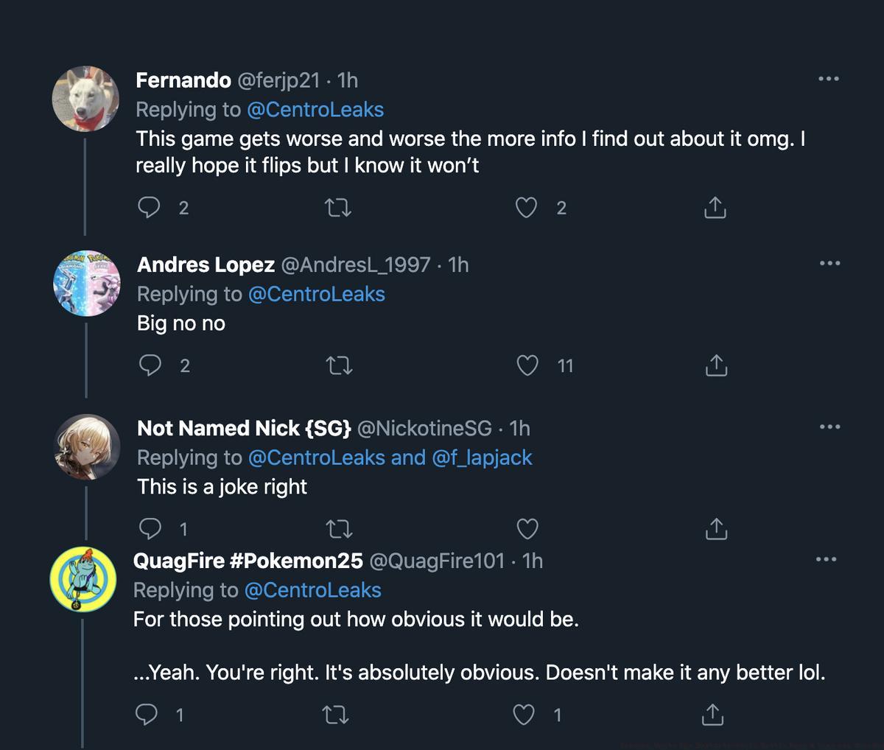Like Fernando's tweet about the game
The width and height of the screenshot is (884, 750).
[x=526, y=208]
